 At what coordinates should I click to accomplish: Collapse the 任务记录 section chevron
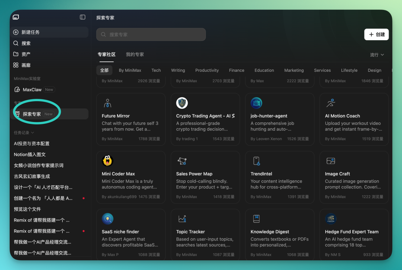point(32,133)
